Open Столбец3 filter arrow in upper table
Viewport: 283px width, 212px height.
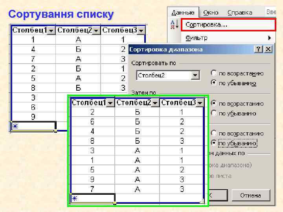coord(141,31)
